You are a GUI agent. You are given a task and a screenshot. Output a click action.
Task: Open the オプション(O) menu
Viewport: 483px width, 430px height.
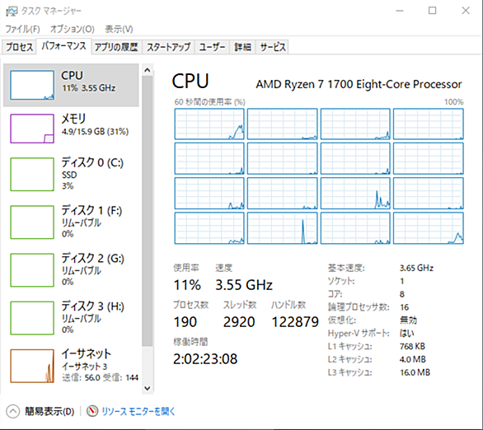coord(73,29)
